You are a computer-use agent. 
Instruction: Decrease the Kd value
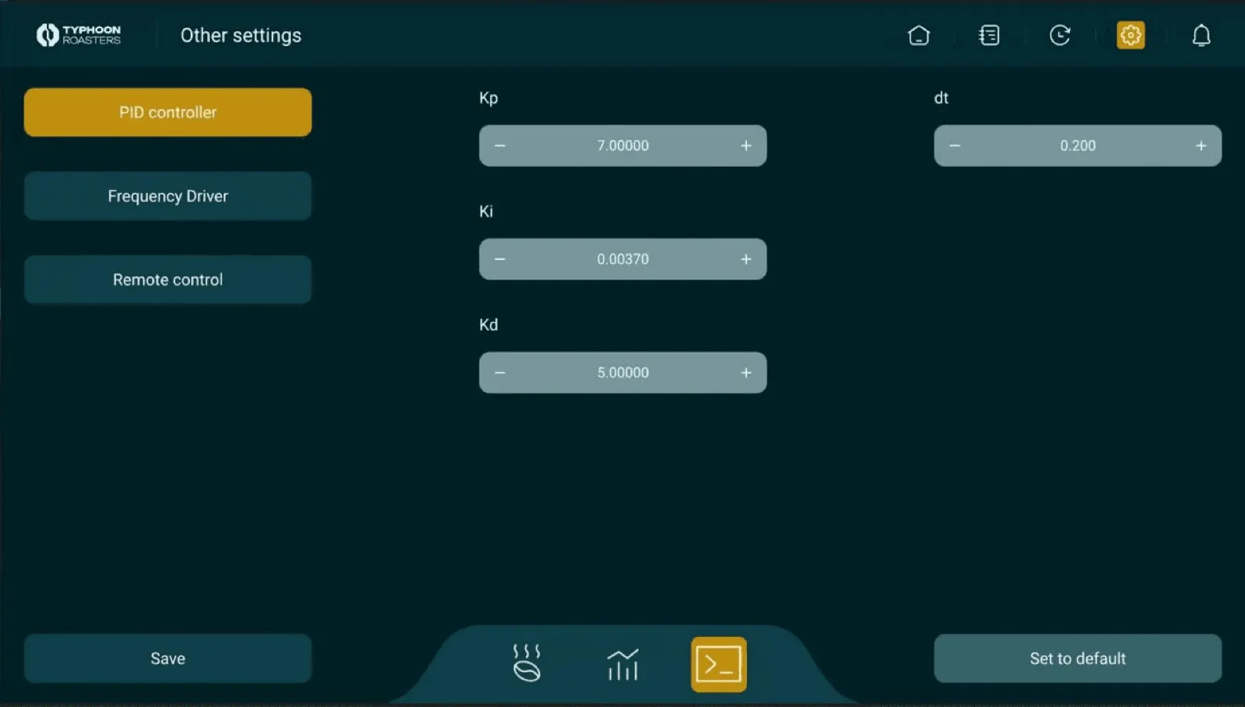500,373
